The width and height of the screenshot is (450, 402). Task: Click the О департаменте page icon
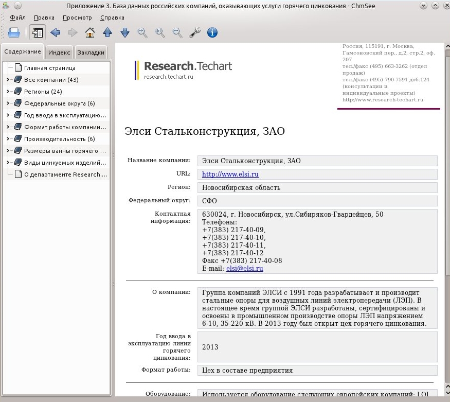tap(18, 174)
